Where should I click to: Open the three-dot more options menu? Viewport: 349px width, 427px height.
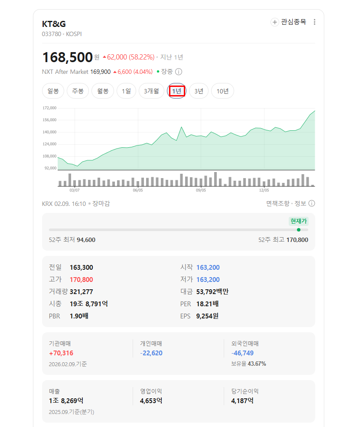coord(314,22)
